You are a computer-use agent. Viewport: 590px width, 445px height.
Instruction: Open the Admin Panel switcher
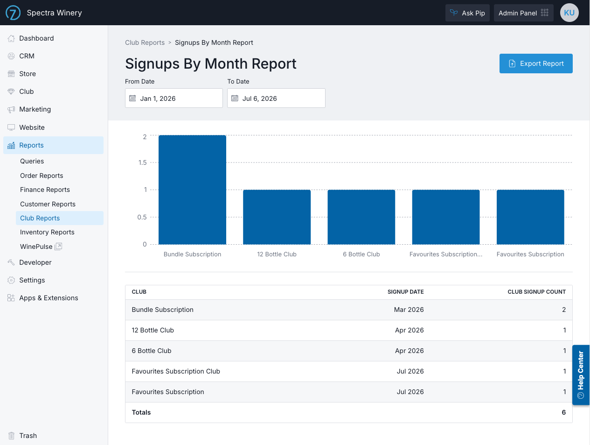[x=523, y=13]
